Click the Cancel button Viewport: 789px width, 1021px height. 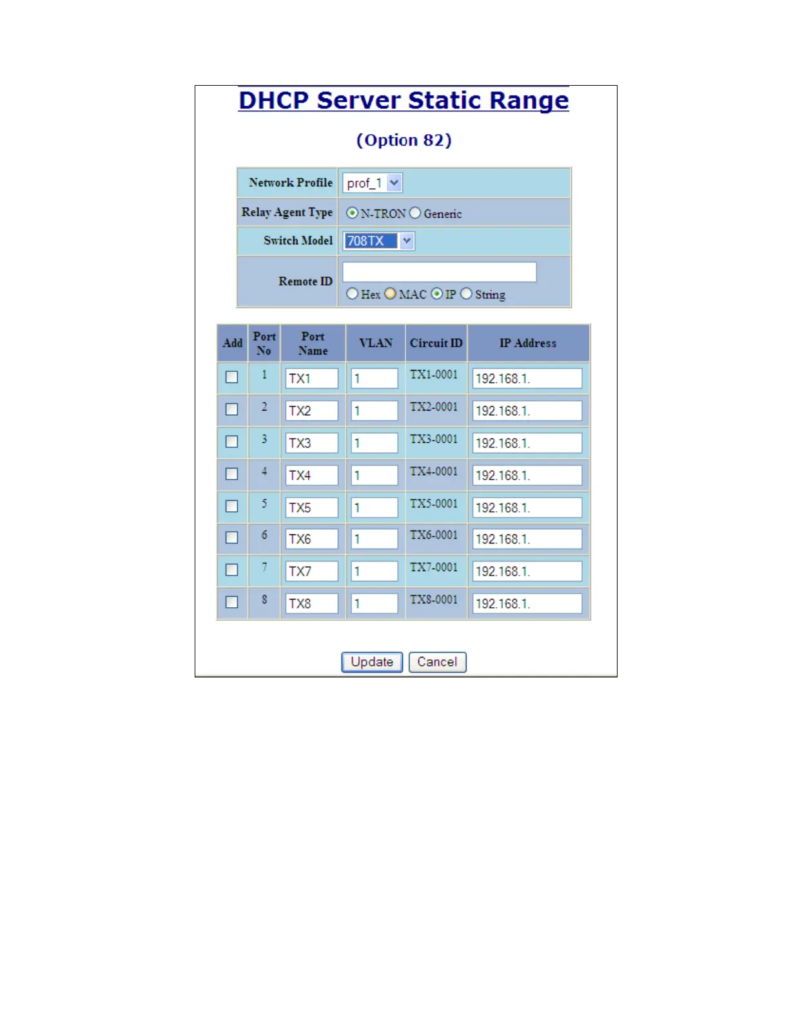[437, 662]
